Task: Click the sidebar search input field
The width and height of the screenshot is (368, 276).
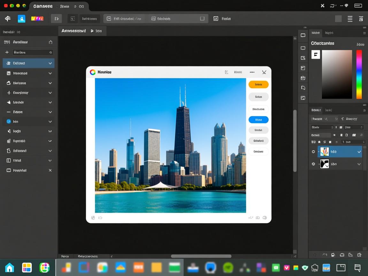Action: 33,52
